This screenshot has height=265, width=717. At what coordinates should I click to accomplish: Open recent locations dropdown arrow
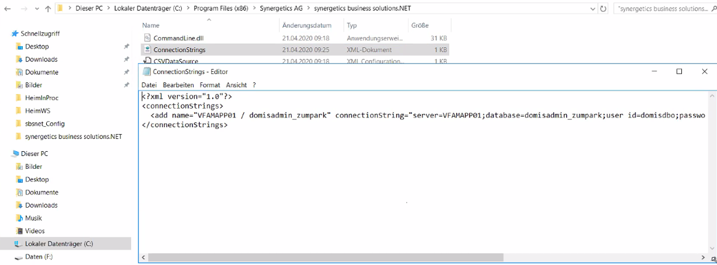37,9
